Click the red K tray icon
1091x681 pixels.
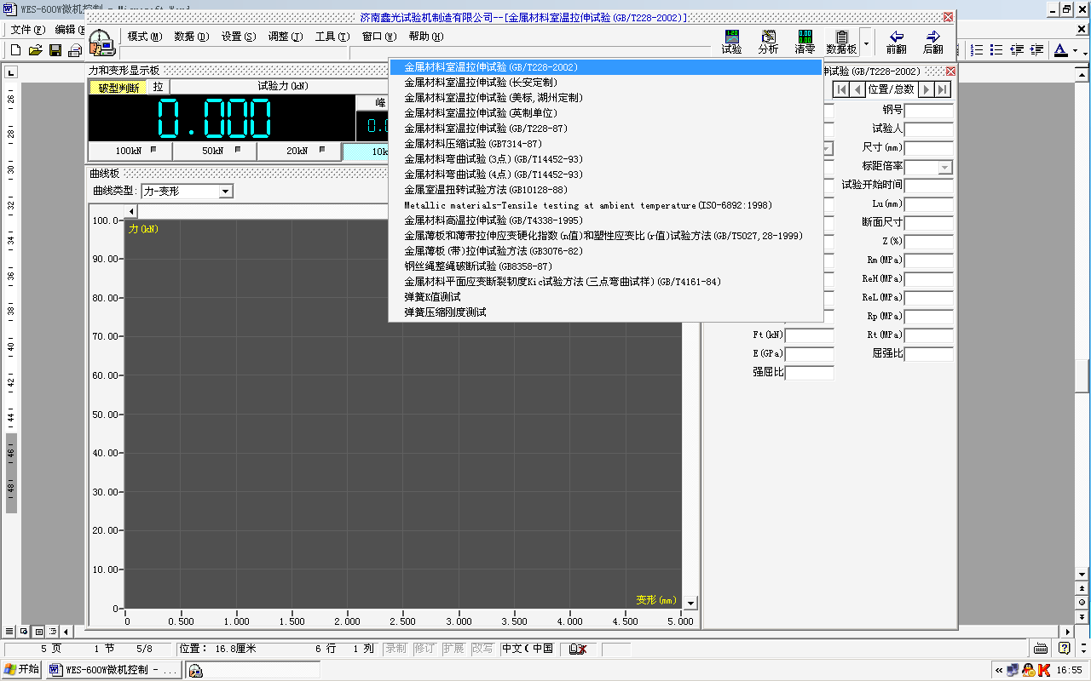coord(1043,670)
